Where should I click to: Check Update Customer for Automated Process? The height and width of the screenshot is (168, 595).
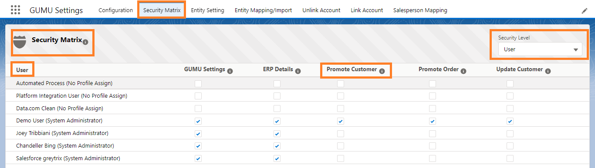tap(510, 83)
